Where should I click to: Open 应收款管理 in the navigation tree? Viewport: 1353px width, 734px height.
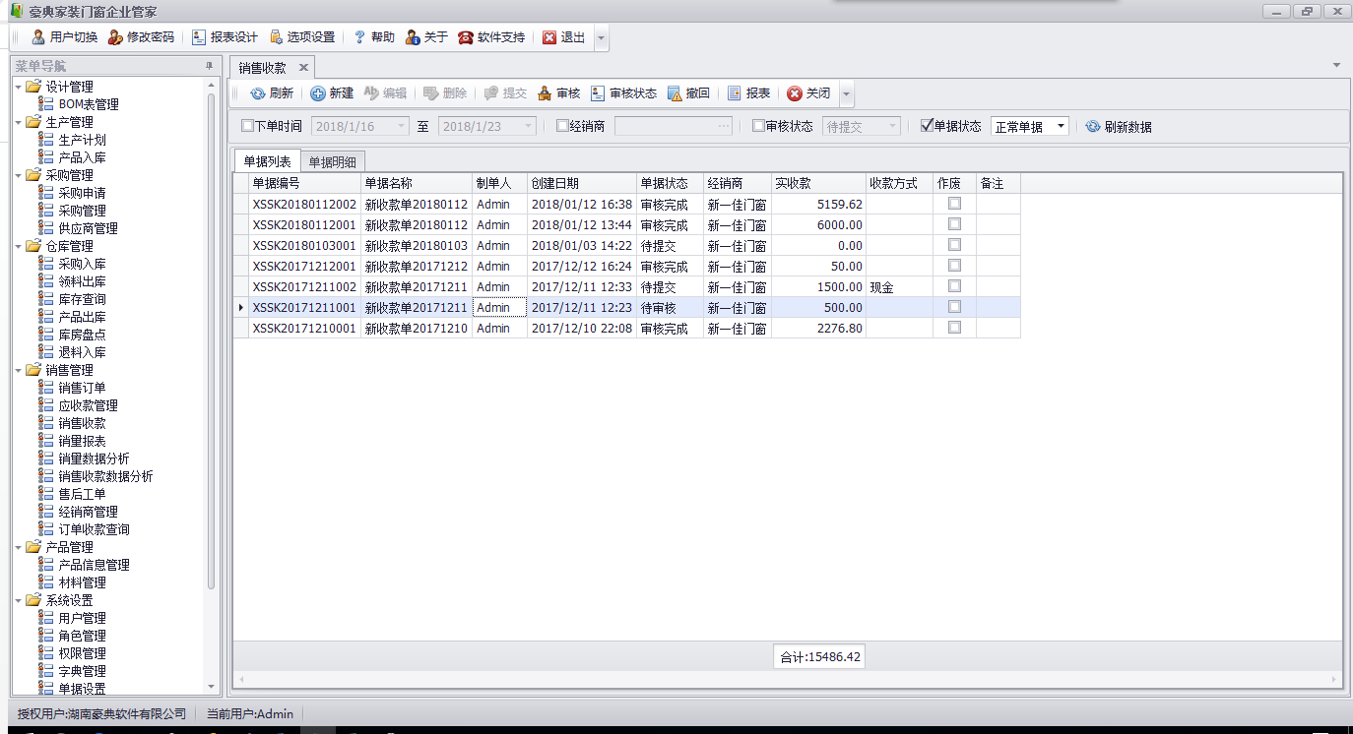(x=88, y=405)
